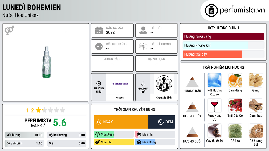269x151 pixels.
Task: Click the calendar icon for launch year
Action: [x=99, y=30]
